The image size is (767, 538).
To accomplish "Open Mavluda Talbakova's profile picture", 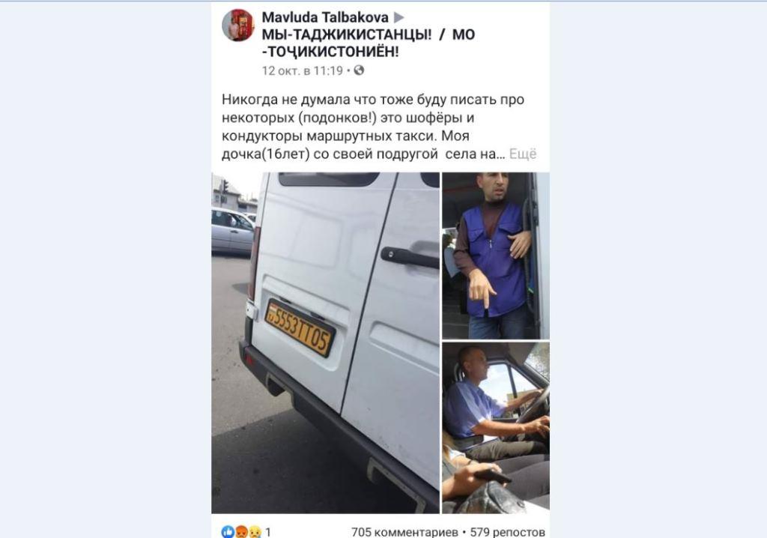I will [237, 25].
